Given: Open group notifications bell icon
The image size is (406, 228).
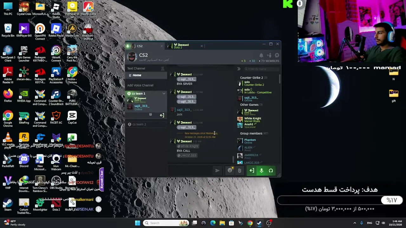Looking at the screenshot, I should coord(261,55).
